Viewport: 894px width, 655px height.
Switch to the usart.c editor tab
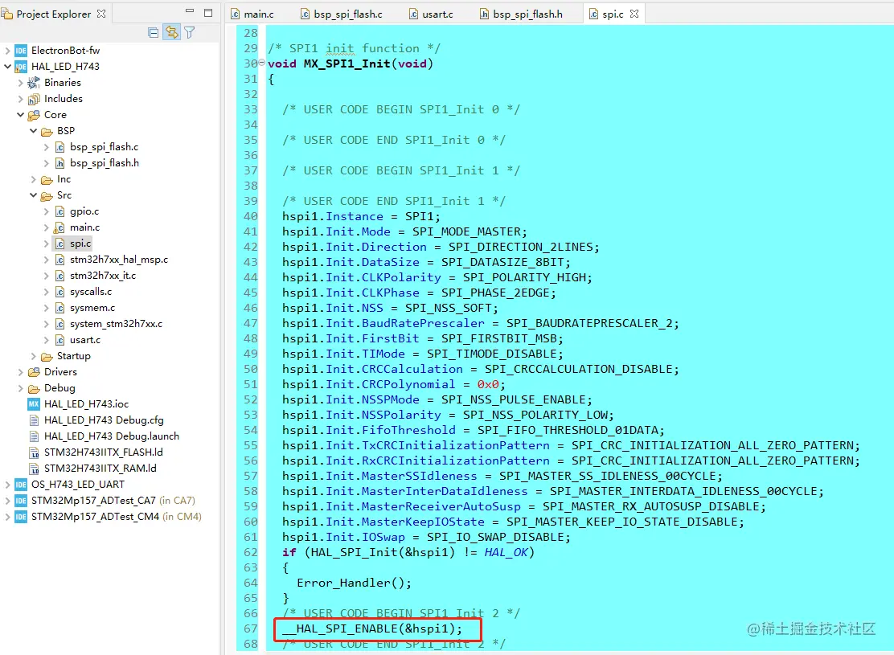coord(431,14)
